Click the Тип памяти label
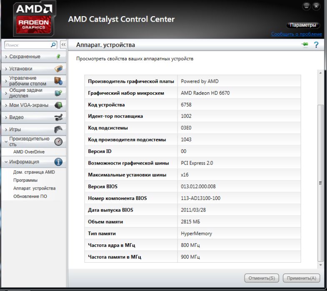 pyautogui.click(x=102, y=234)
